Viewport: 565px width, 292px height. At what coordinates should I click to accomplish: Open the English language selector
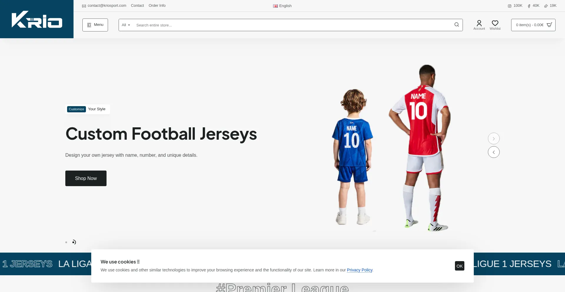pyautogui.click(x=282, y=6)
